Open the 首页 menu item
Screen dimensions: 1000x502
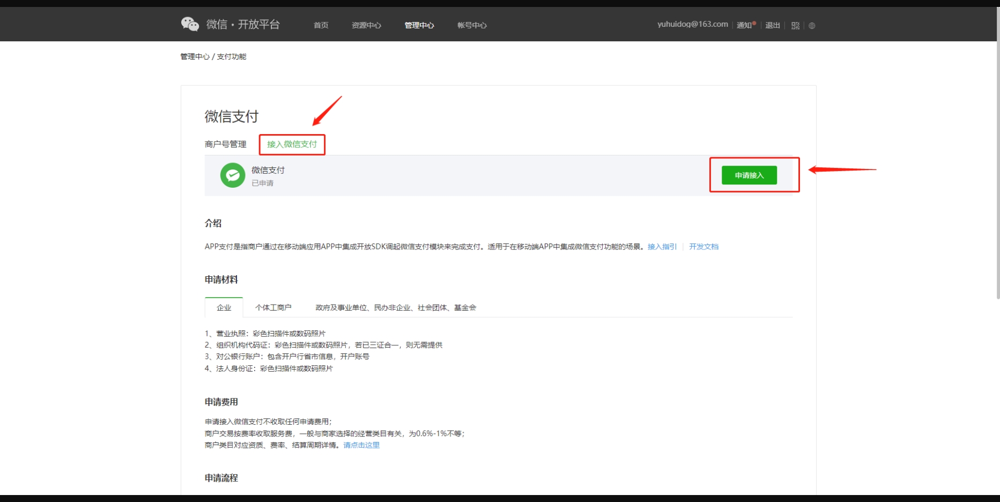[x=321, y=25]
